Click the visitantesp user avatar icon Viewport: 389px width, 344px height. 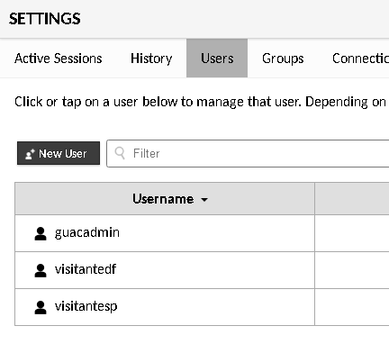[41, 307]
